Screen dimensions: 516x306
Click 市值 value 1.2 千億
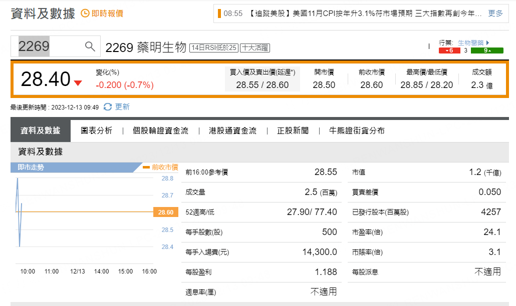[x=485, y=172]
